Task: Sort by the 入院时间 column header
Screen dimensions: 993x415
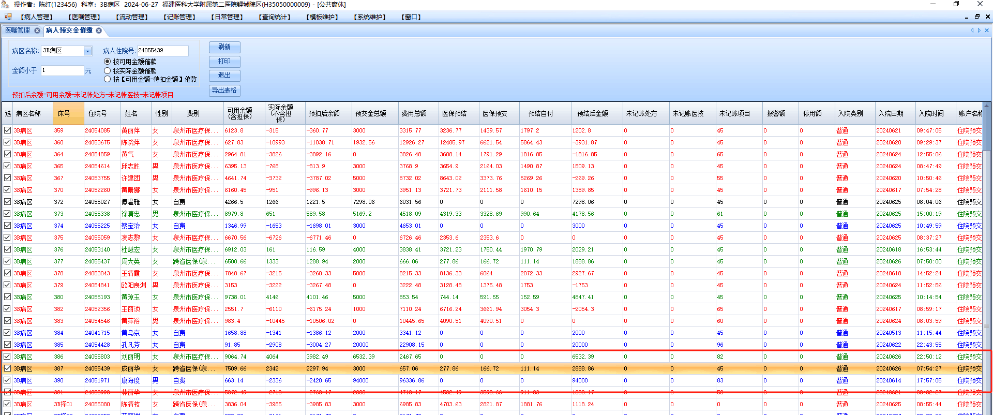Action: point(936,113)
